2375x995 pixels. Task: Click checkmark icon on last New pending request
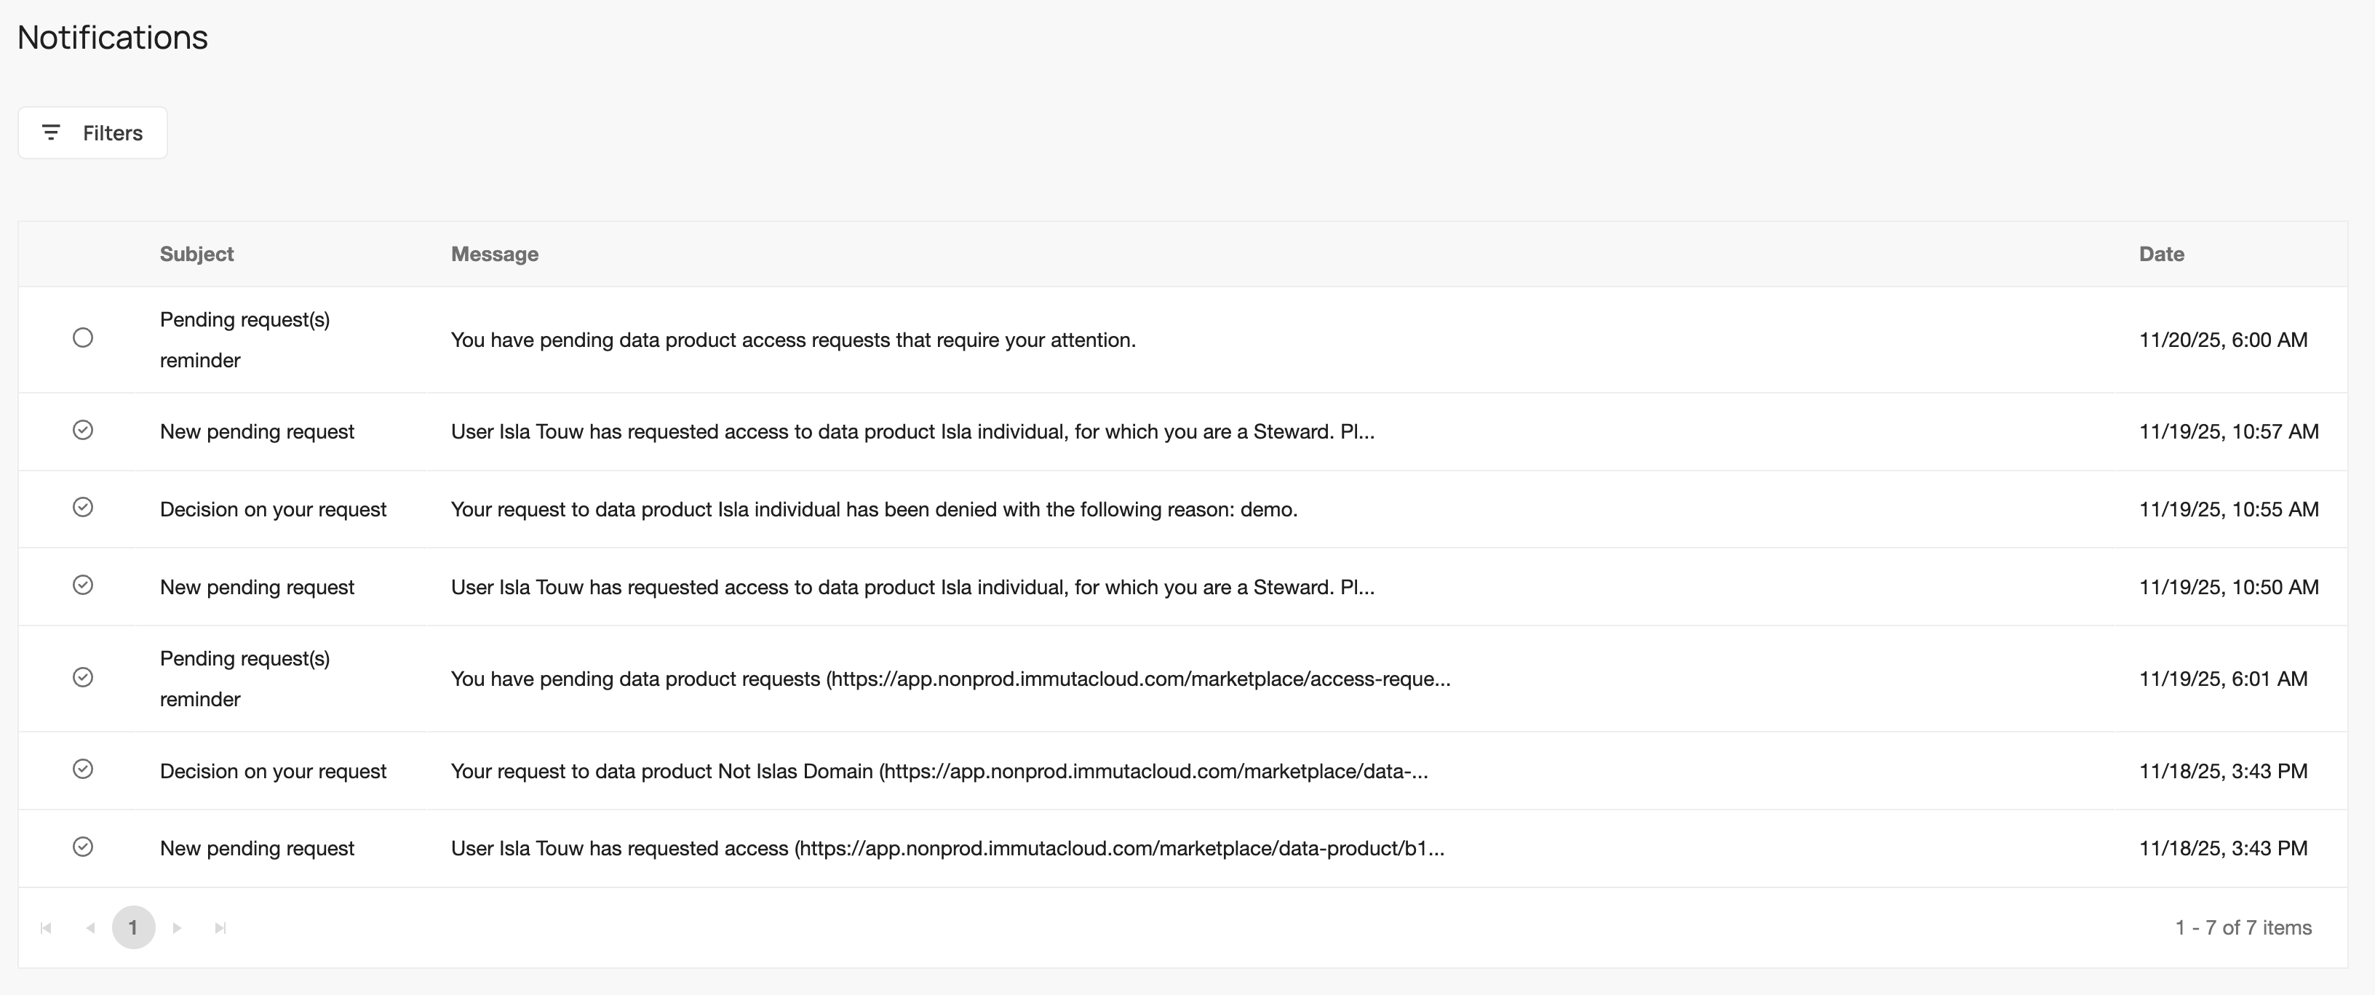coord(83,847)
